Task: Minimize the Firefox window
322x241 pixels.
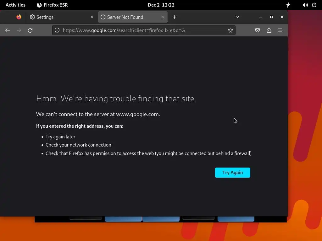Action: click(261, 17)
